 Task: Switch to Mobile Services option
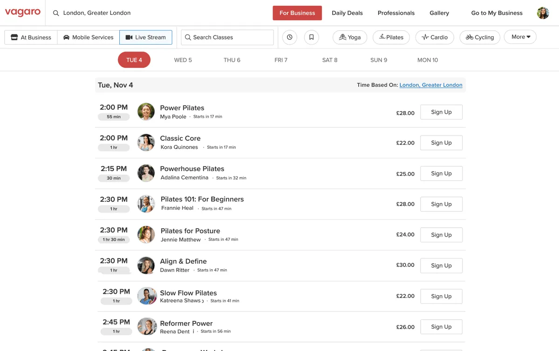(88, 37)
